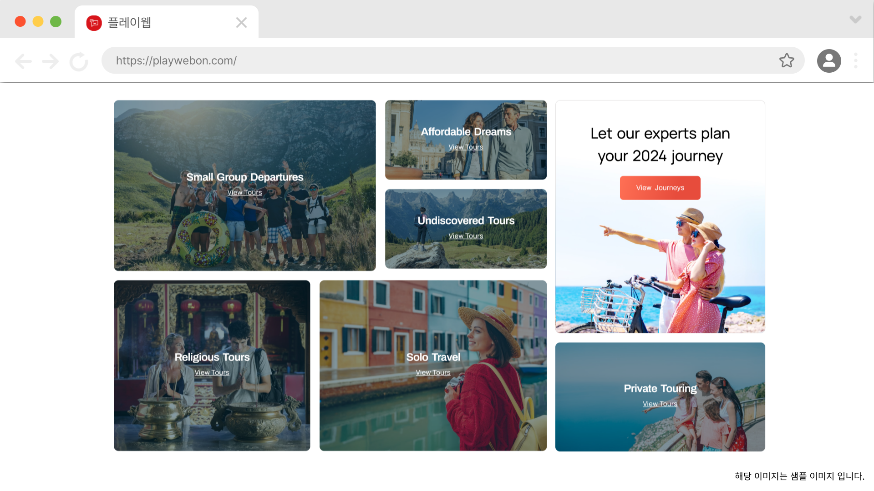
Task: Open the user profile avatar icon
Action: (x=829, y=61)
